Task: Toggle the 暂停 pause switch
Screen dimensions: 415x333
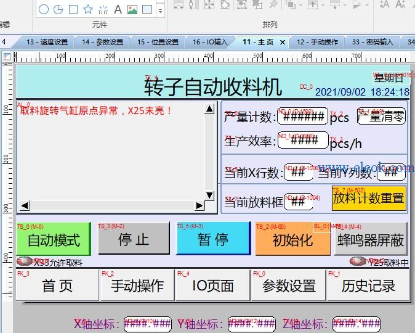Action: [x=213, y=239]
